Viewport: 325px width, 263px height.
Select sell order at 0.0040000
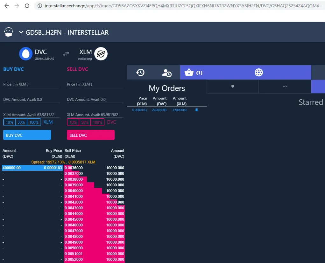point(94,191)
